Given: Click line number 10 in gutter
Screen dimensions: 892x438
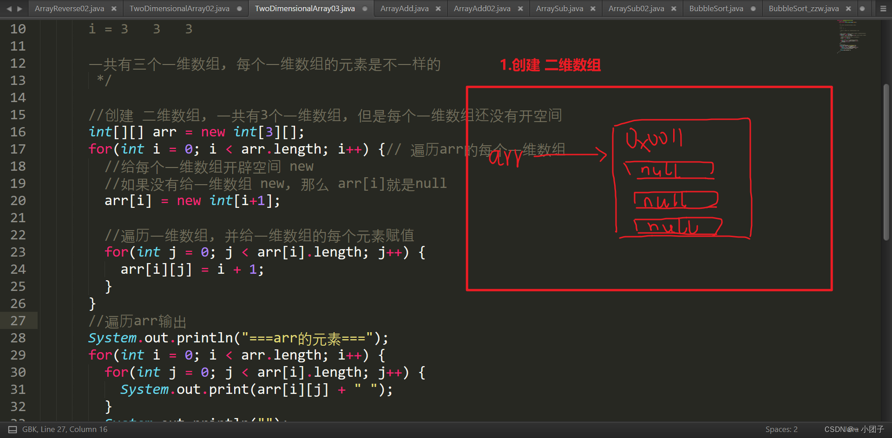Looking at the screenshot, I should [x=18, y=29].
